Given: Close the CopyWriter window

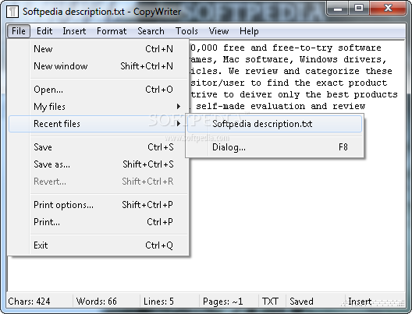Looking at the screenshot, I should click(388, 8).
